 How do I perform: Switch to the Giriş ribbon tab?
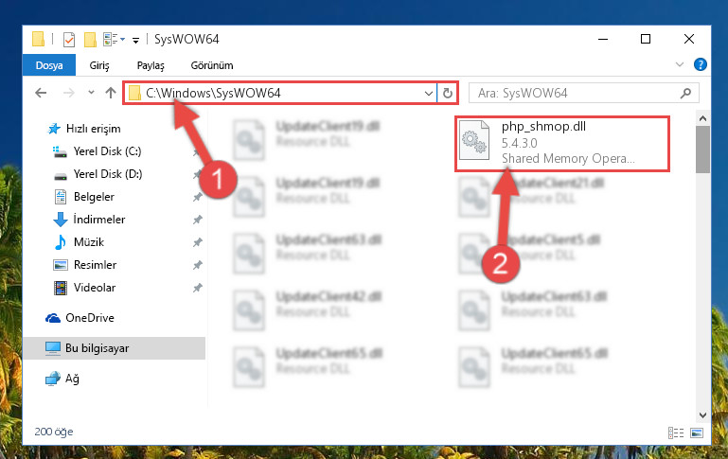(x=99, y=65)
